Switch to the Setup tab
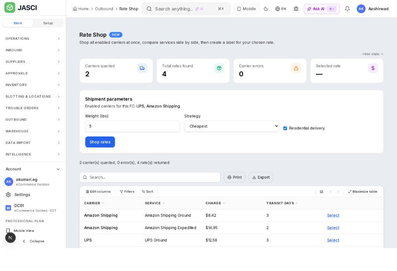This screenshot has width=397, height=271. (x=48, y=23)
